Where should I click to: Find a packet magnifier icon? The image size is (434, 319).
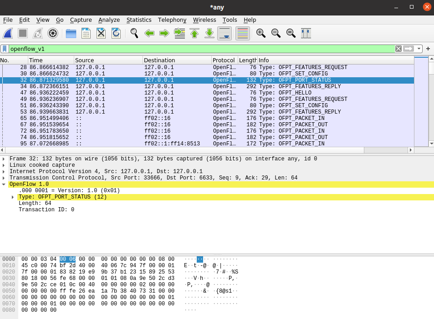[x=134, y=34]
